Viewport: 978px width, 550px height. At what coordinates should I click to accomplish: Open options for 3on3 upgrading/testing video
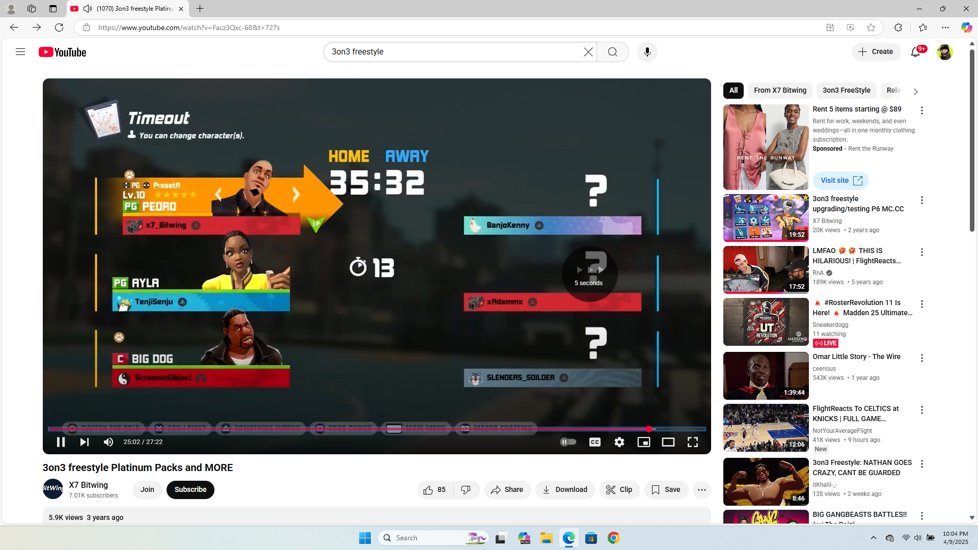[x=922, y=200]
